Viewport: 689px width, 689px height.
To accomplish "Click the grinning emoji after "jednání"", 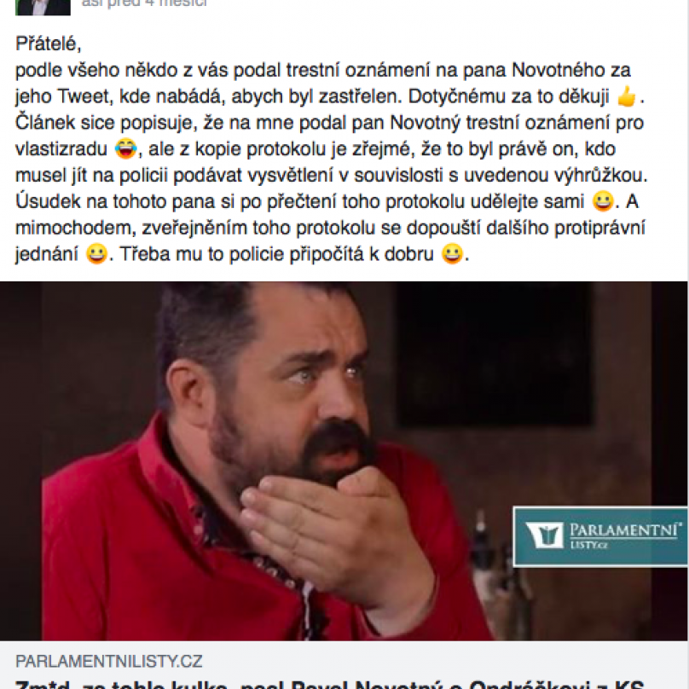I will pyautogui.click(x=96, y=254).
